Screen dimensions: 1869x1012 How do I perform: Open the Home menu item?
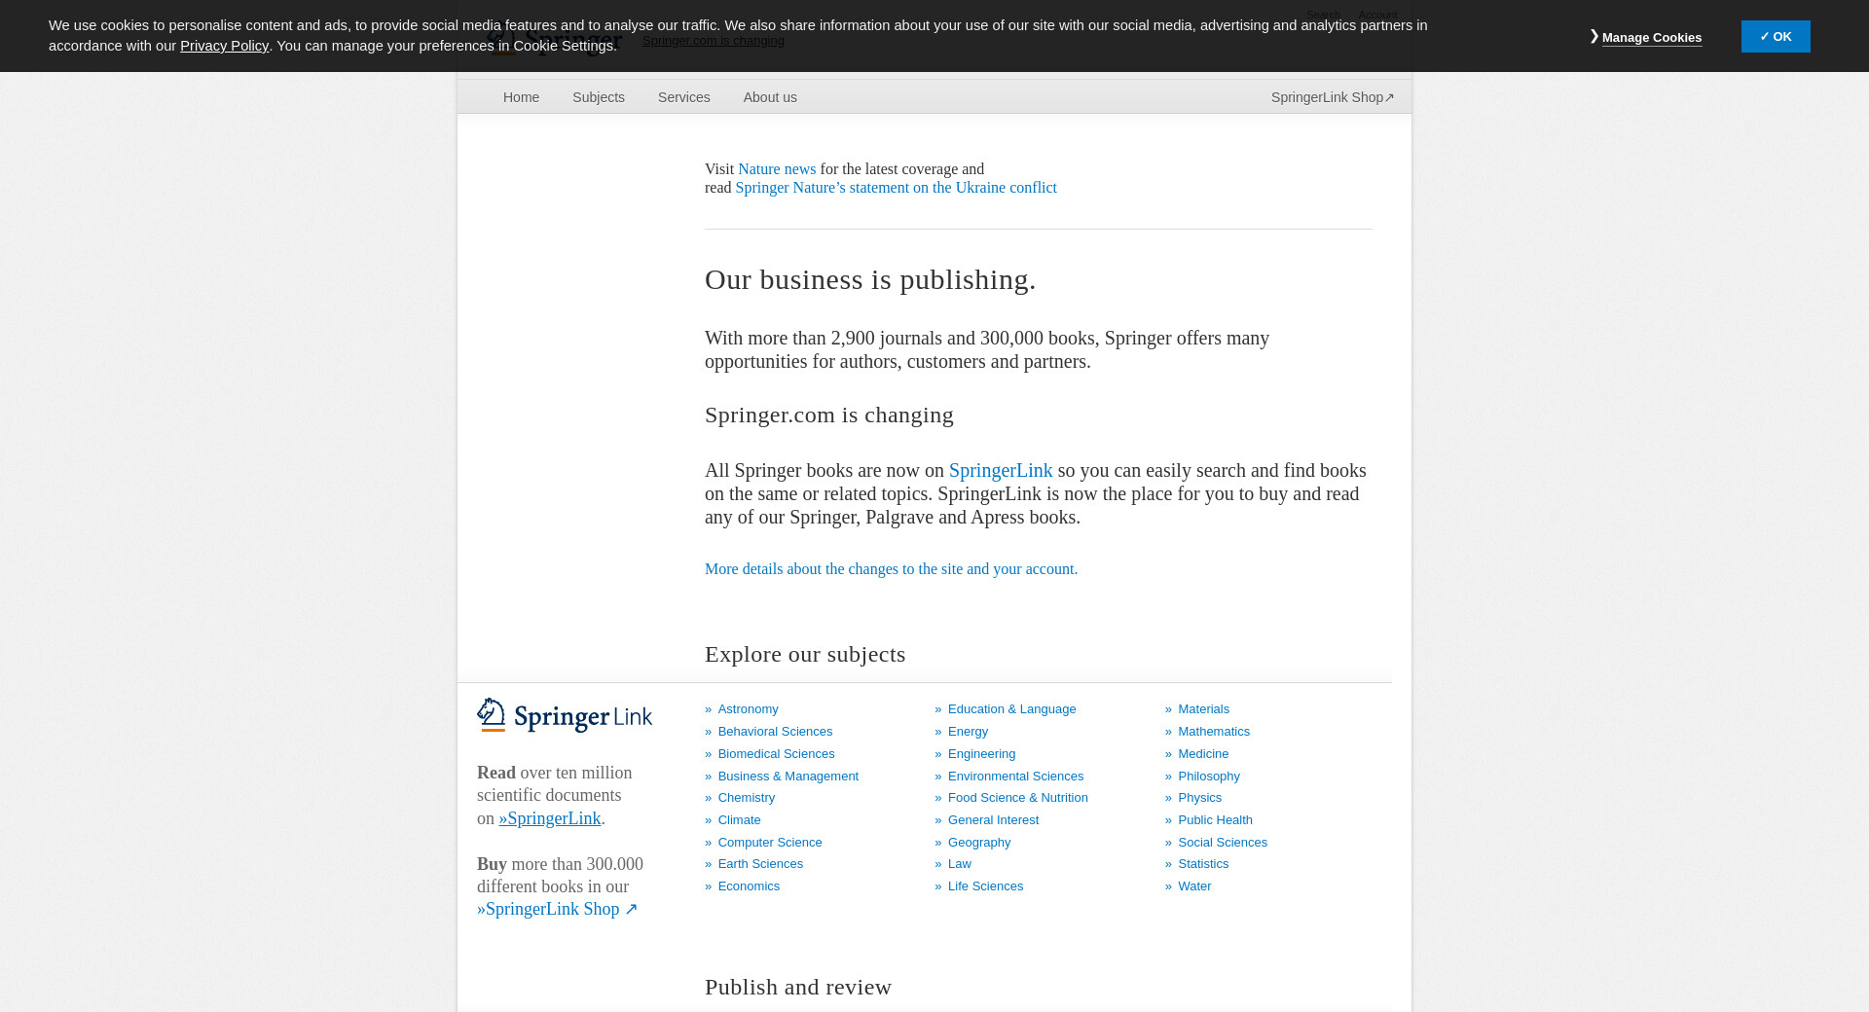521,97
